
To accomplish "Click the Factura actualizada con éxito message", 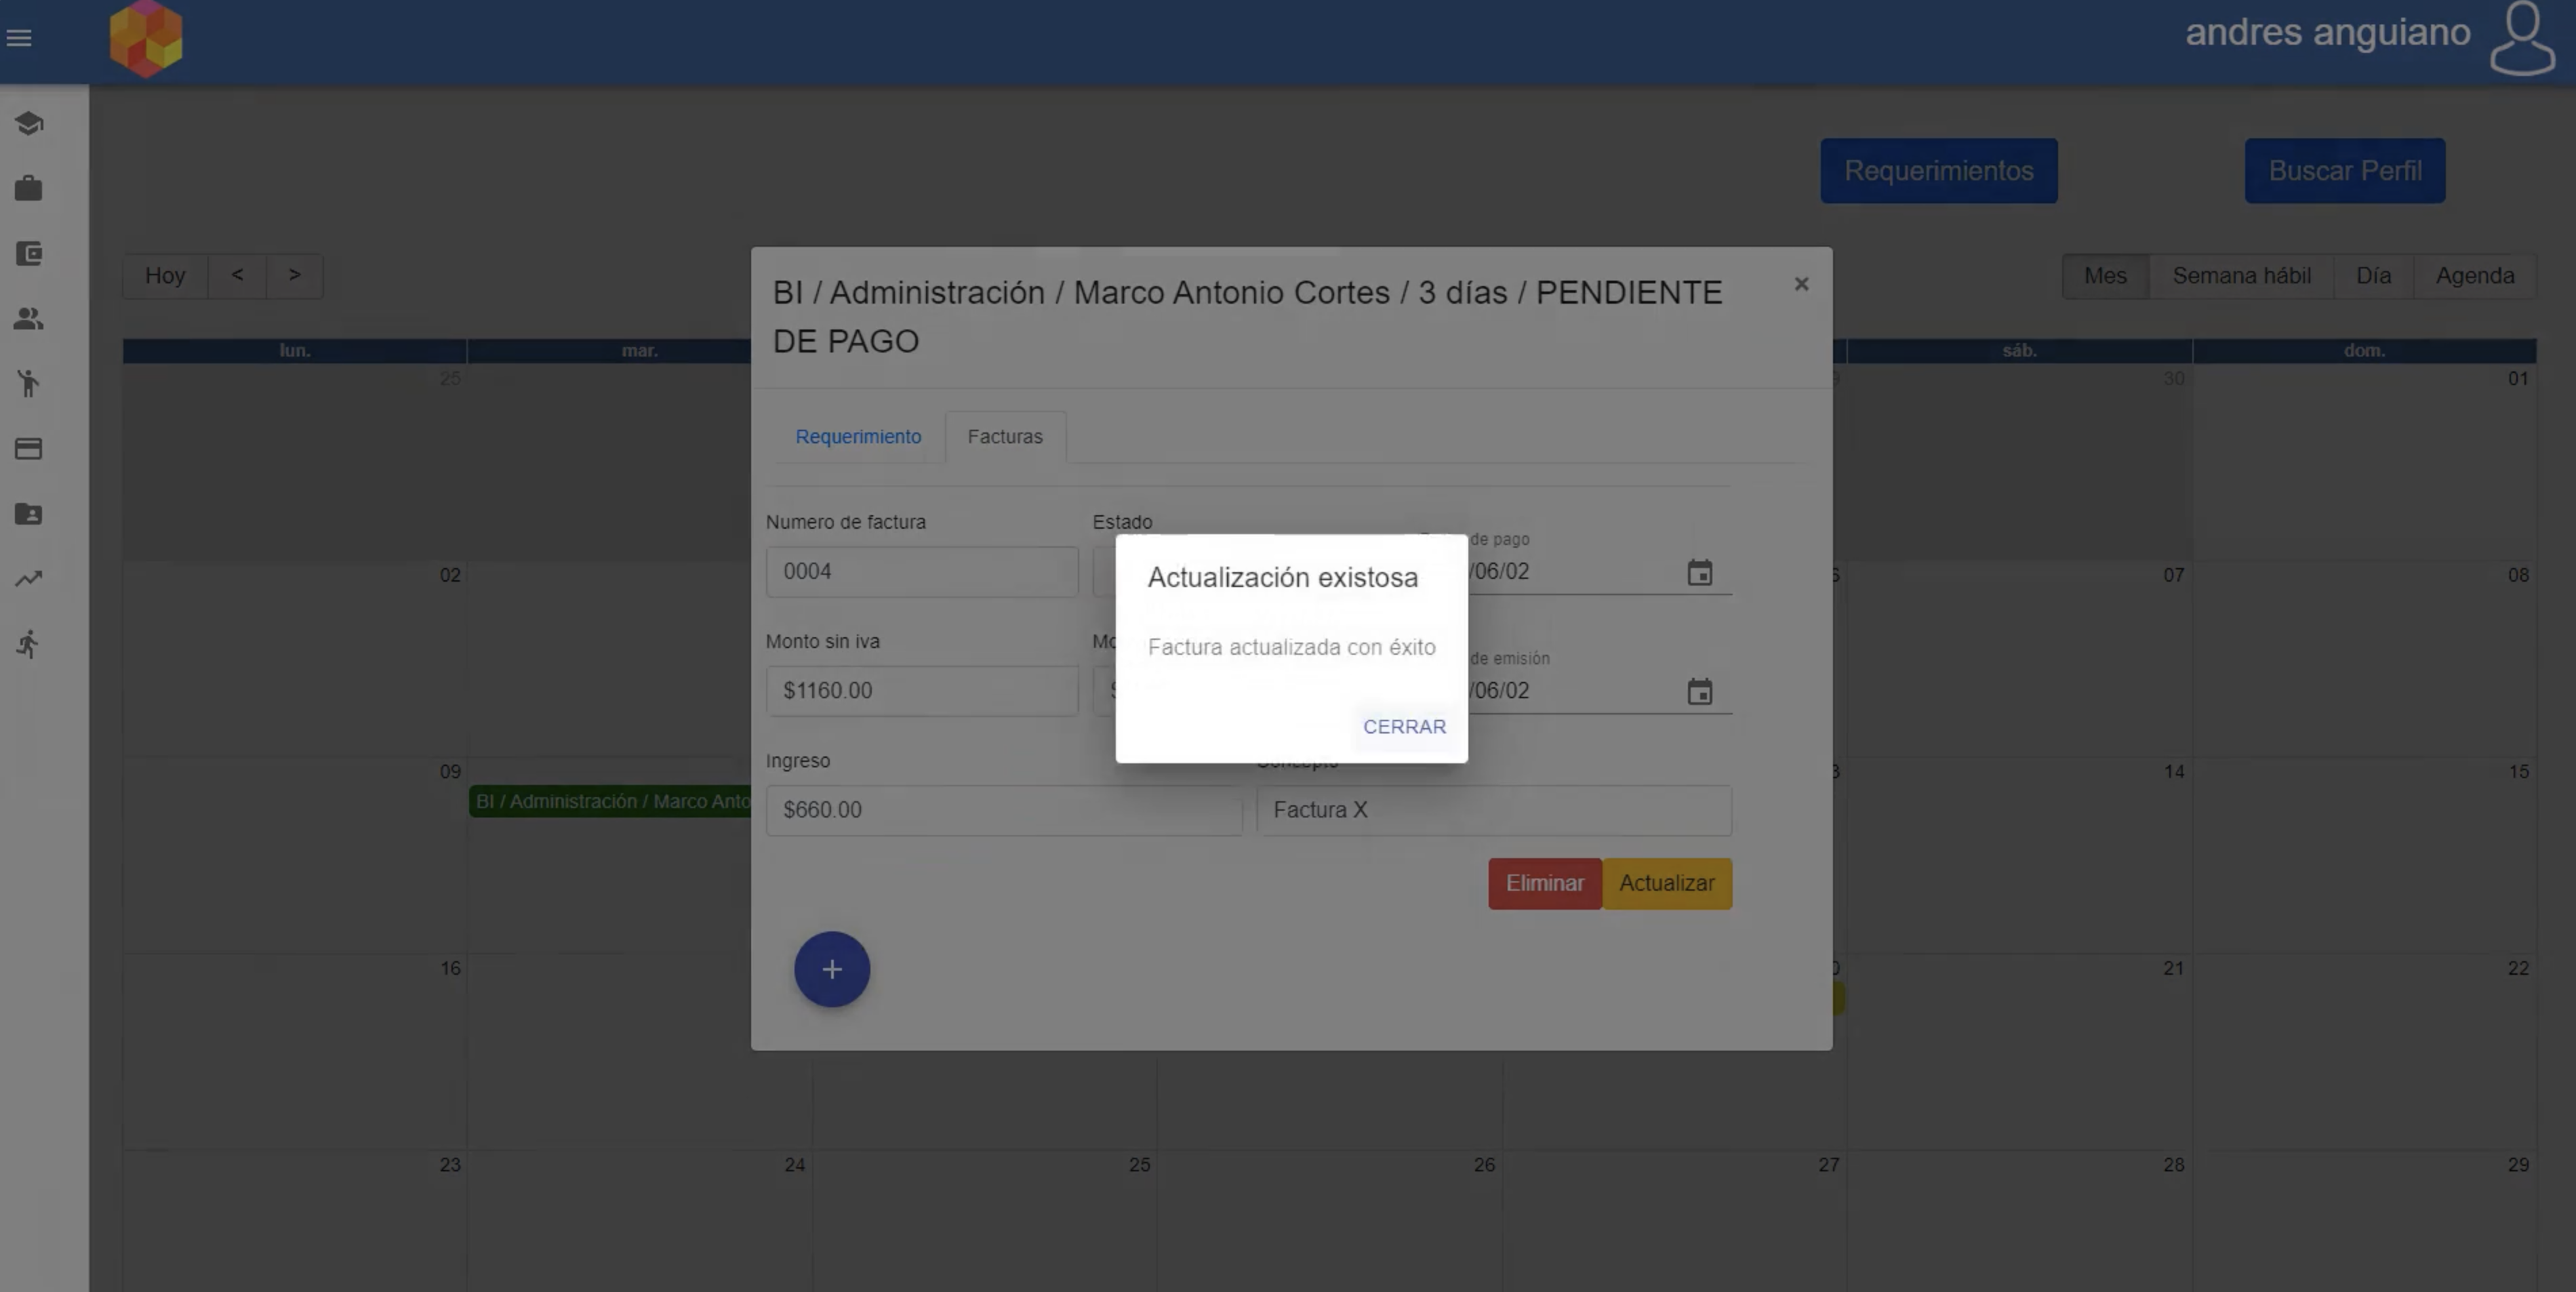I will pyautogui.click(x=1291, y=648).
